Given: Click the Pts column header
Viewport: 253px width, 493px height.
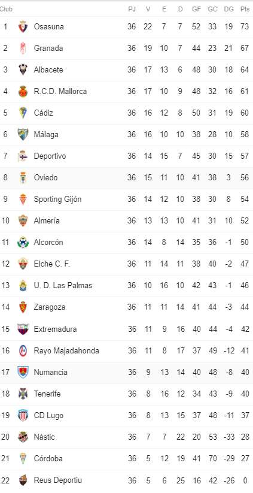Looking at the screenshot, I should 245,10.
